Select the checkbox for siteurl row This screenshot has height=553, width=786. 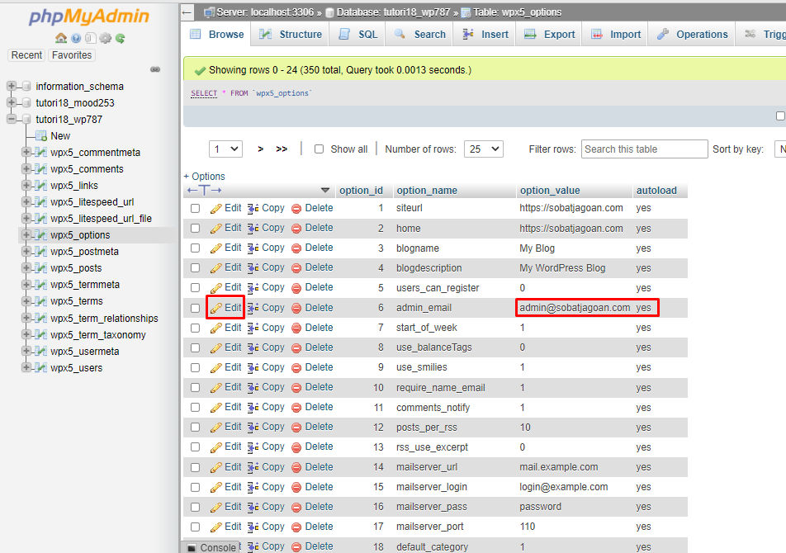pos(196,208)
